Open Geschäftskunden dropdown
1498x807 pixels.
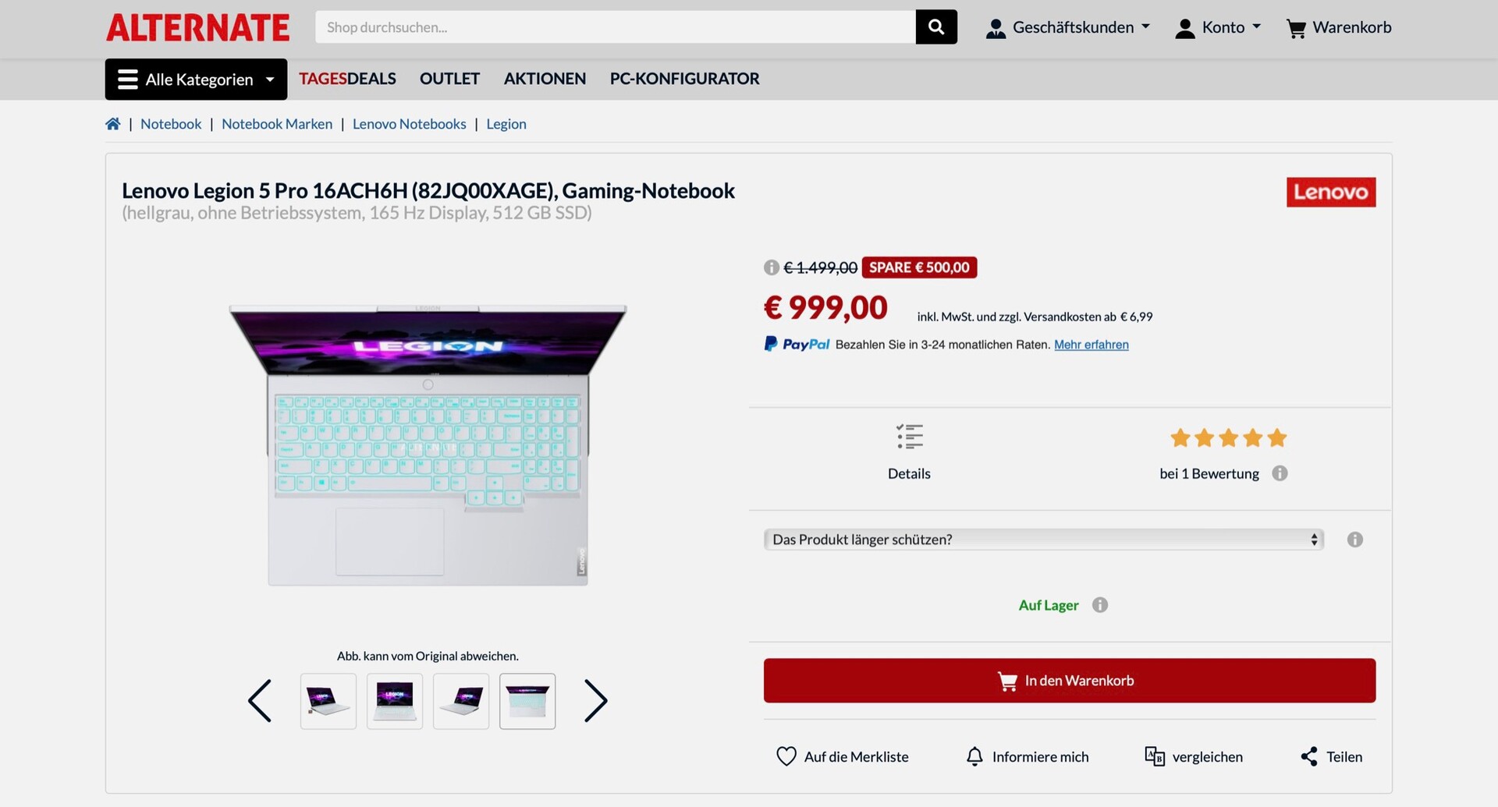pyautogui.click(x=1067, y=28)
